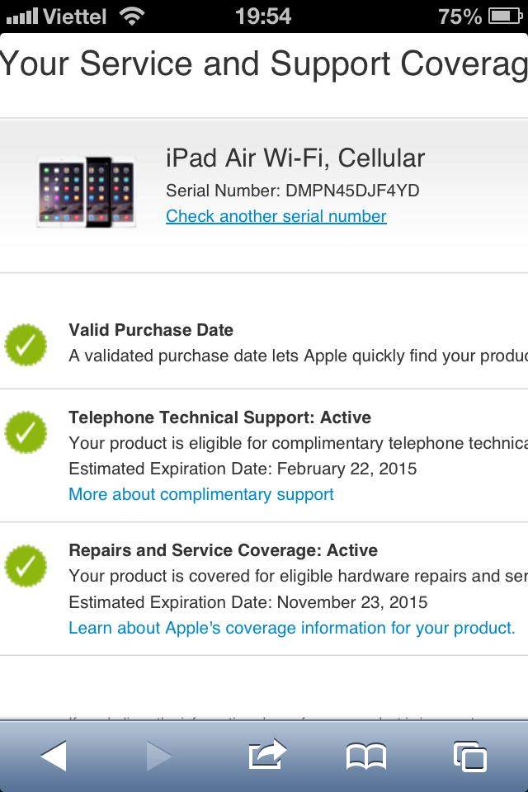Tap the 19:54 clock in status bar
This screenshot has height=792, width=528.
click(x=263, y=16)
